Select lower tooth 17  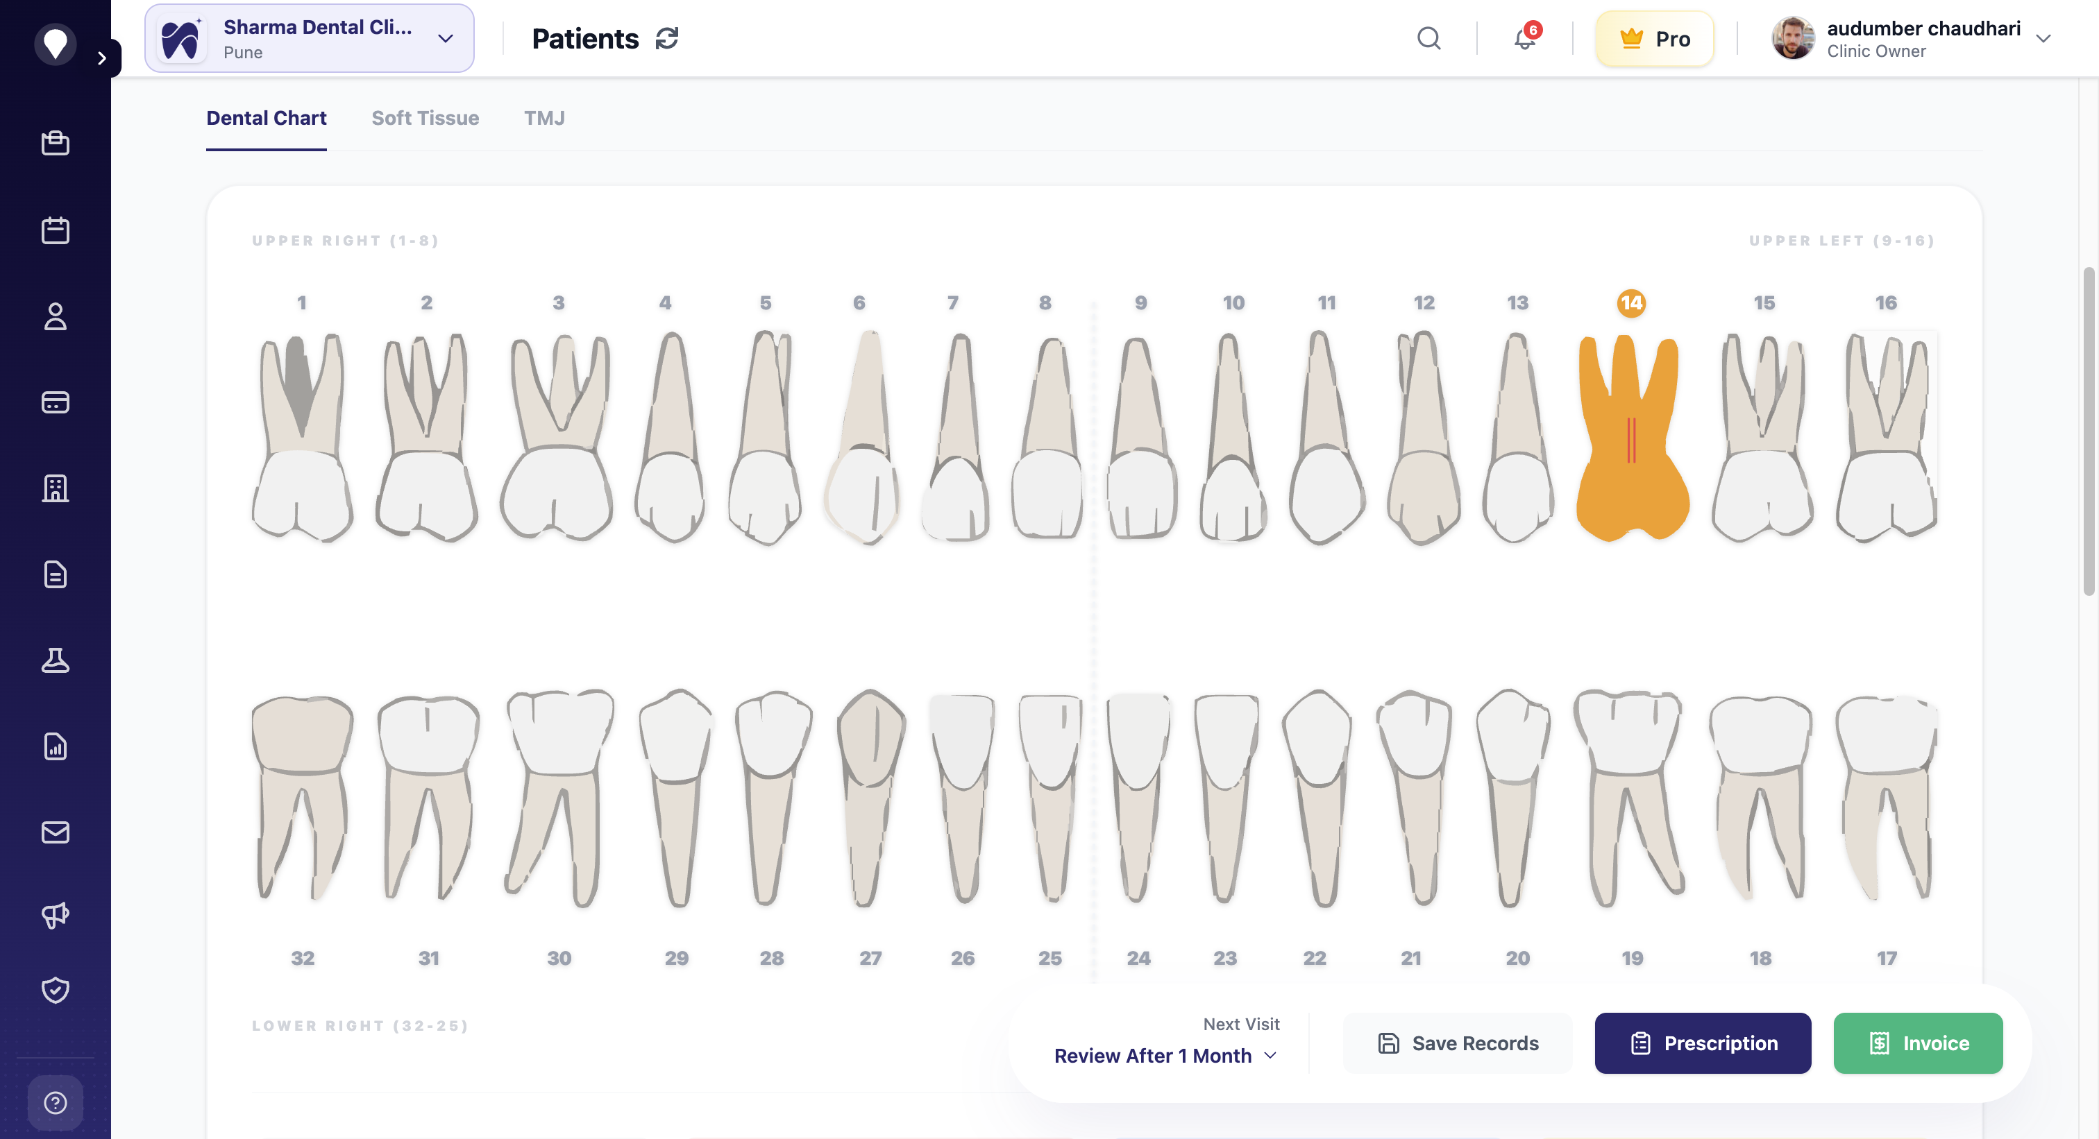(1887, 798)
